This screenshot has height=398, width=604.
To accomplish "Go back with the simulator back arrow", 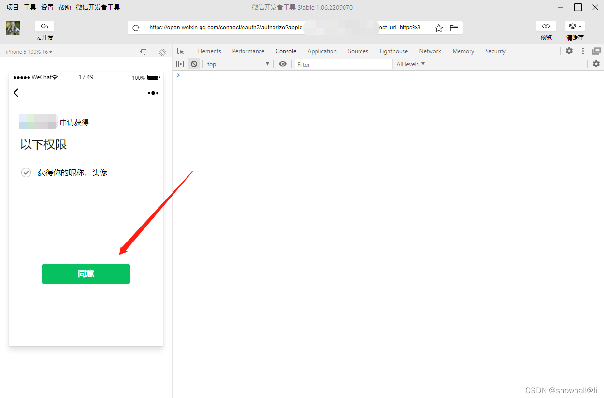I will [16, 93].
